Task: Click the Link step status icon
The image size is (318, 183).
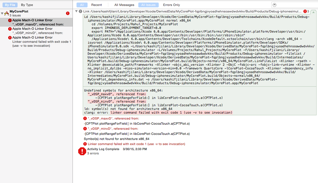Action: pos(80,11)
